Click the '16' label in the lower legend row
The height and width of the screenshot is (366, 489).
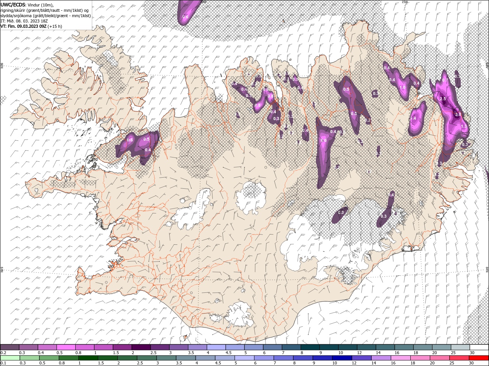393,363
